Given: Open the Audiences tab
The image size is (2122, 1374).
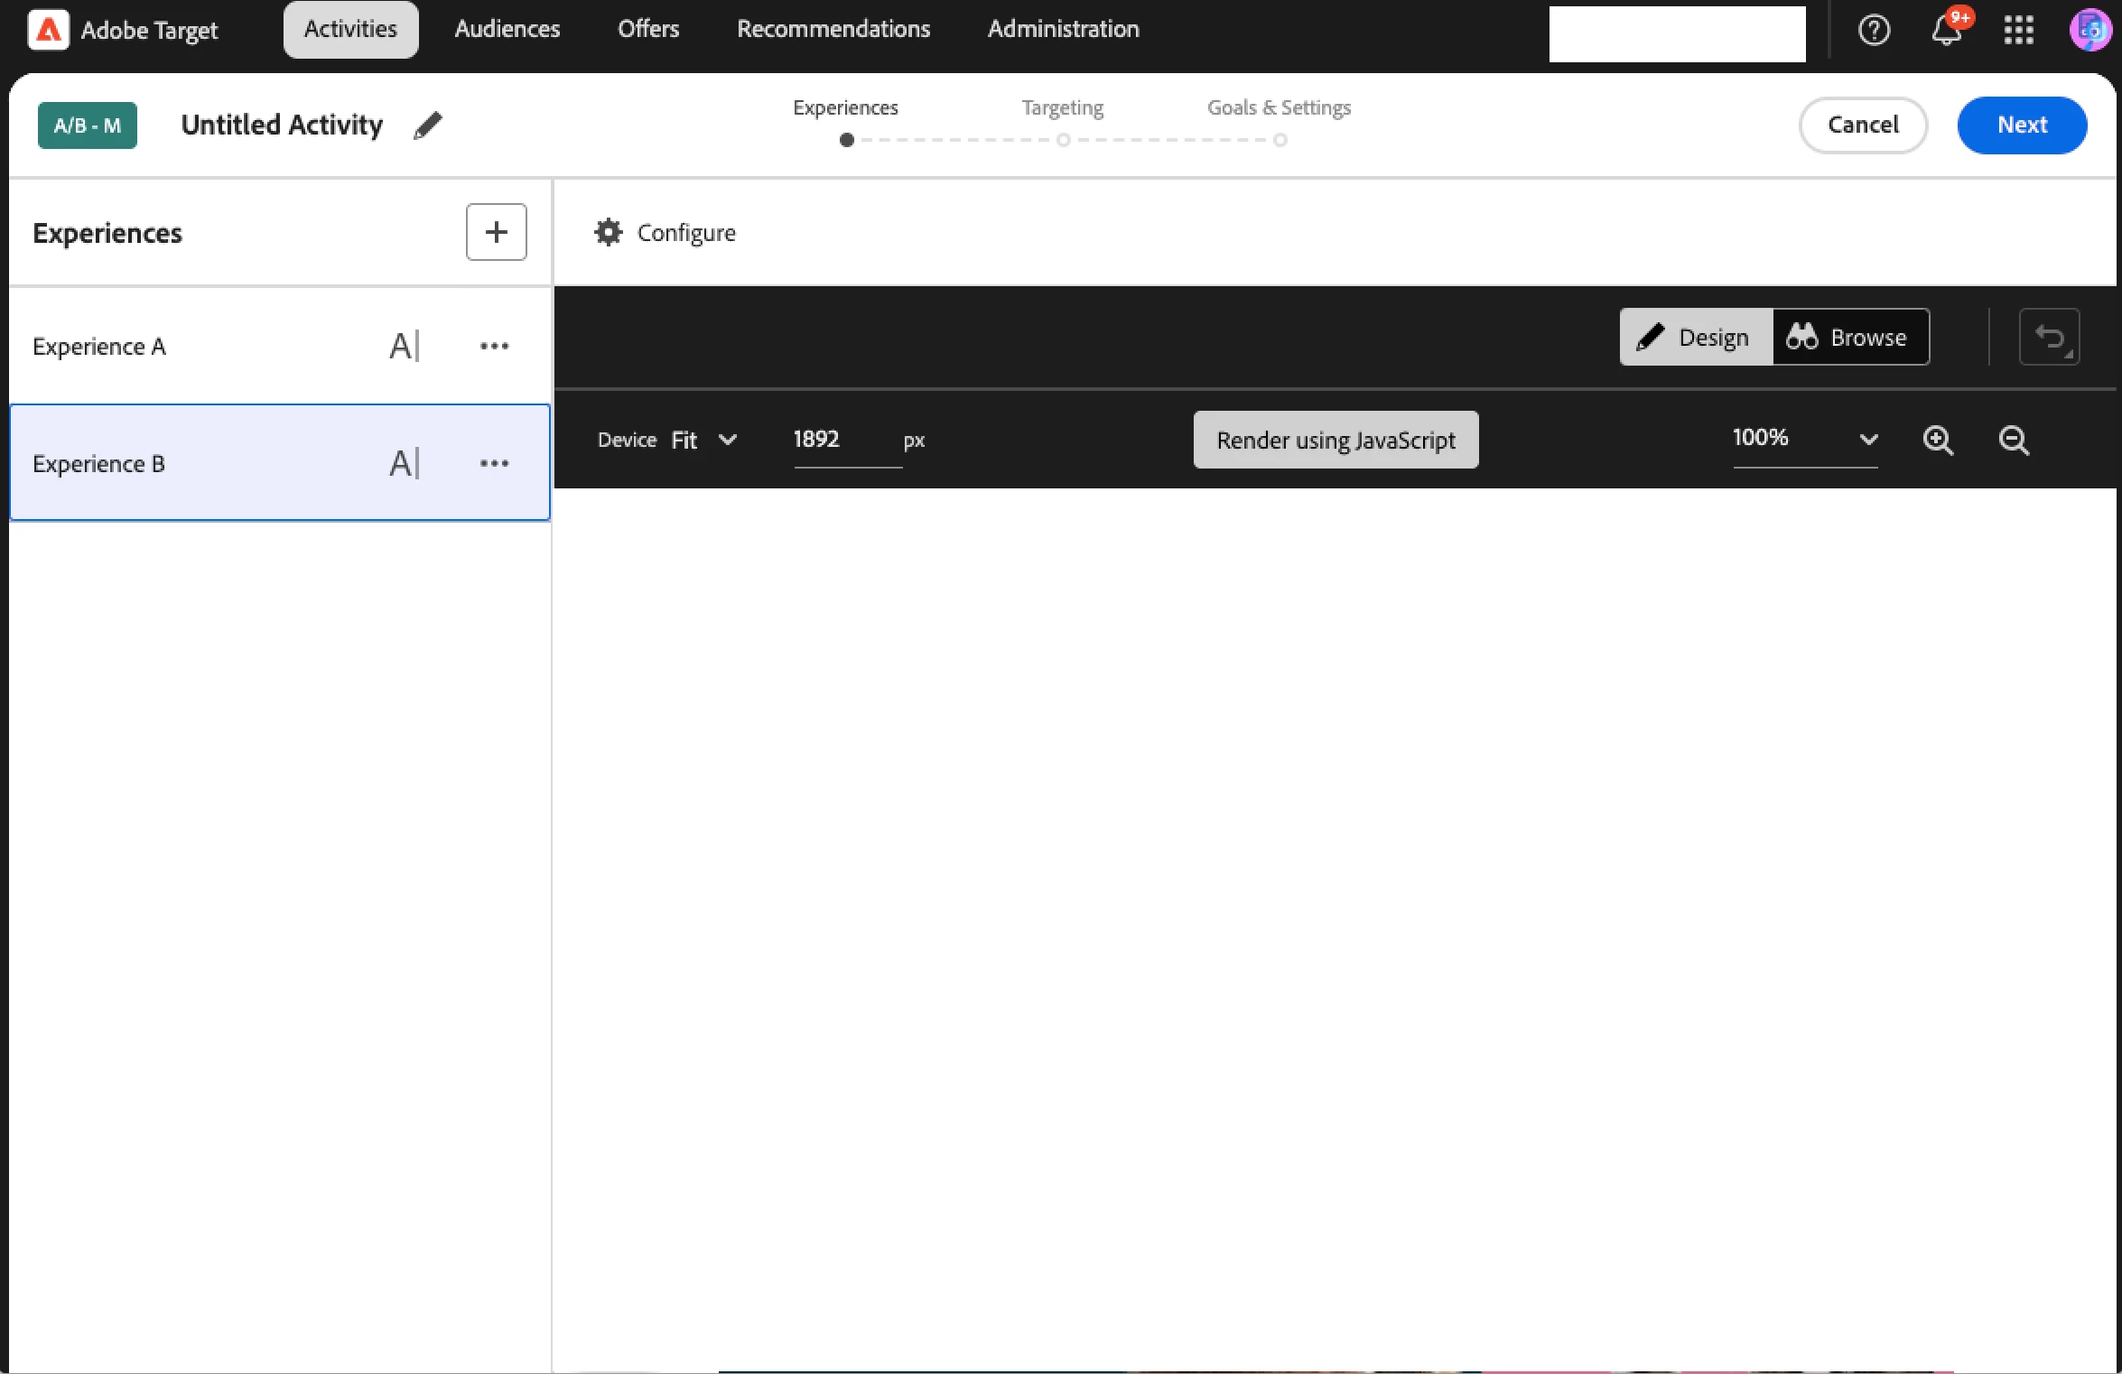Looking at the screenshot, I should (x=507, y=29).
